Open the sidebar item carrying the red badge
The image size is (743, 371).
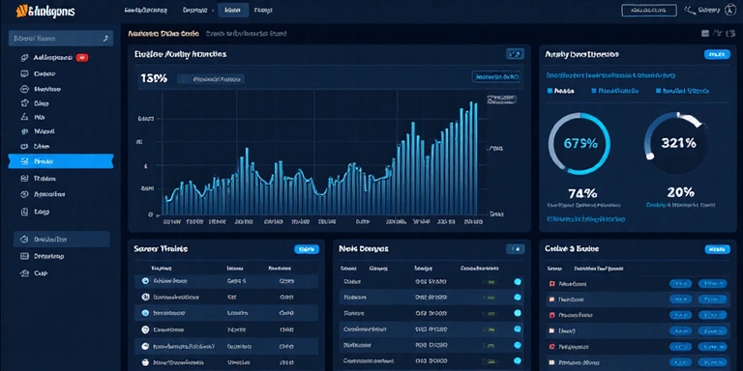click(x=54, y=58)
